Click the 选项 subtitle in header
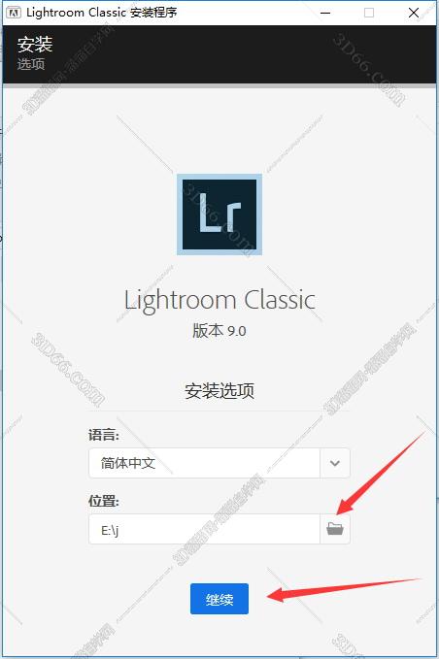 [31, 64]
